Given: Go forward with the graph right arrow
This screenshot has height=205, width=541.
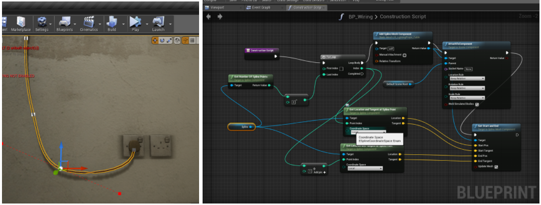Looking at the screenshot, I should [220, 16].
